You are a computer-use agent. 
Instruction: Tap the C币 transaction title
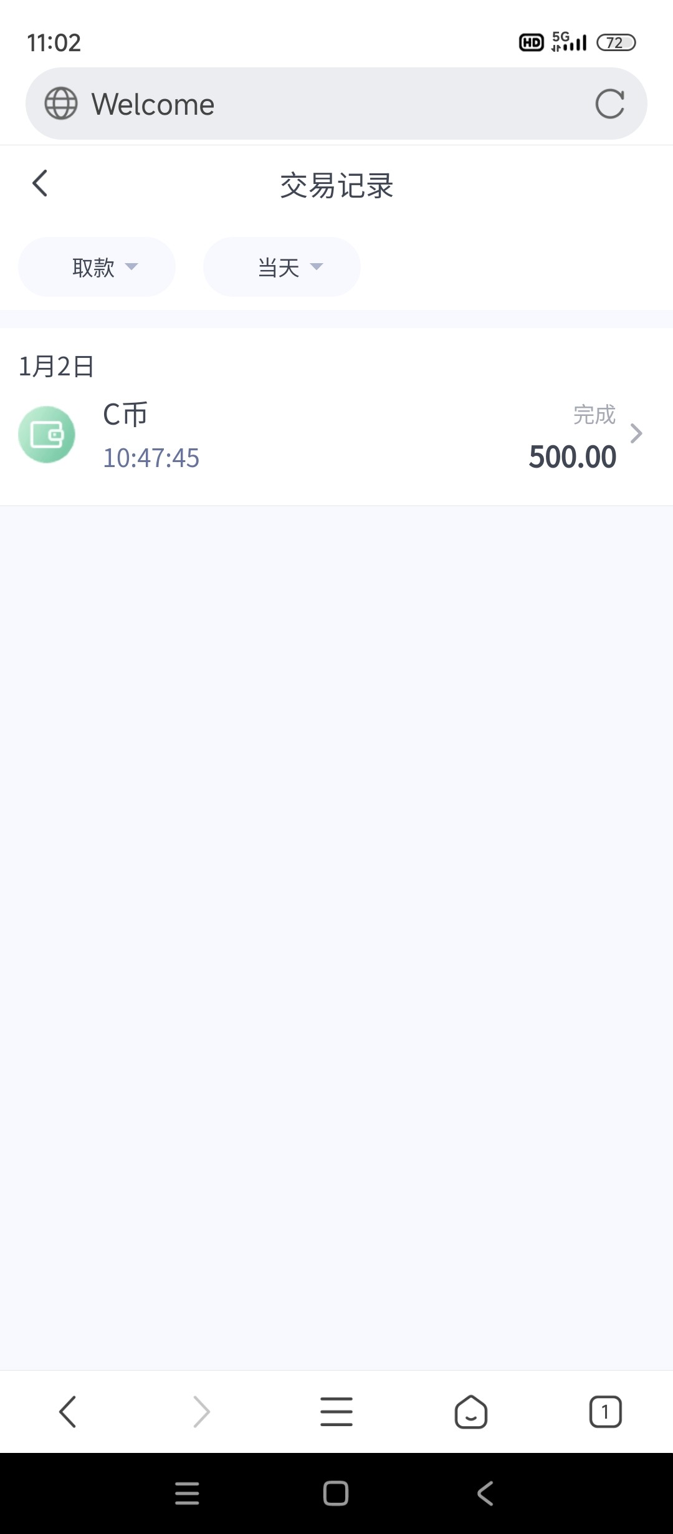click(125, 415)
